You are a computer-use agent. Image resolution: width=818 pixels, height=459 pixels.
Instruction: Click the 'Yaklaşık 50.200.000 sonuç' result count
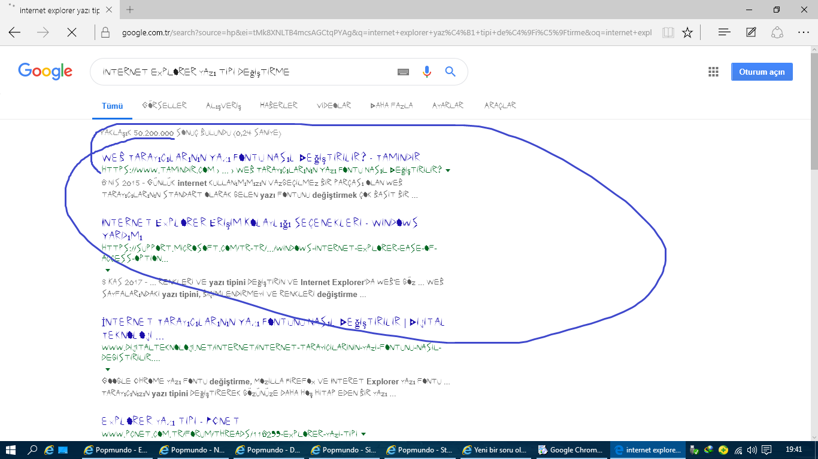pos(190,133)
